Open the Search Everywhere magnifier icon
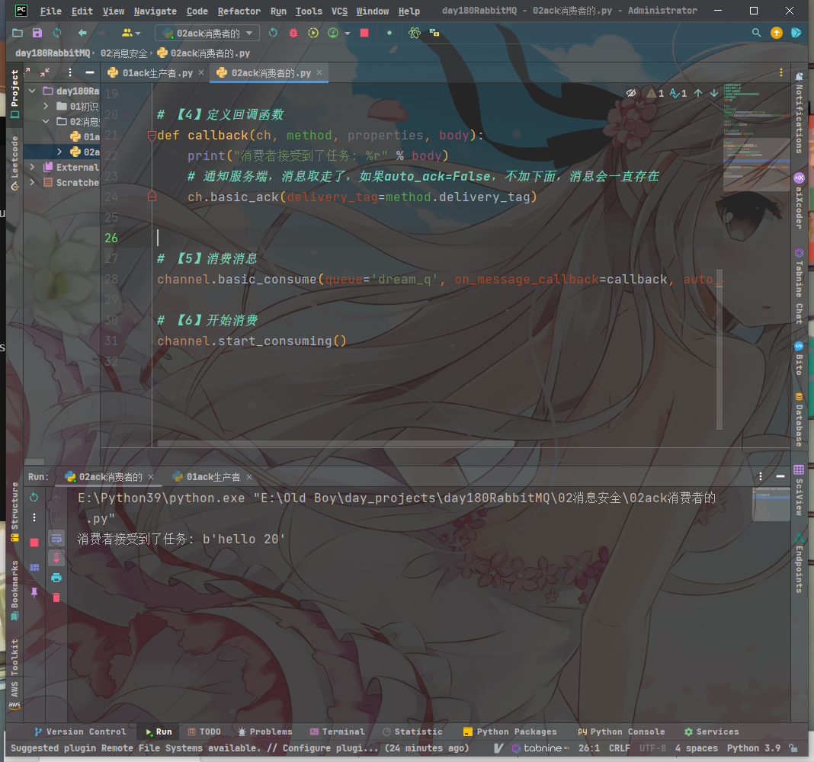814x762 pixels. click(756, 34)
